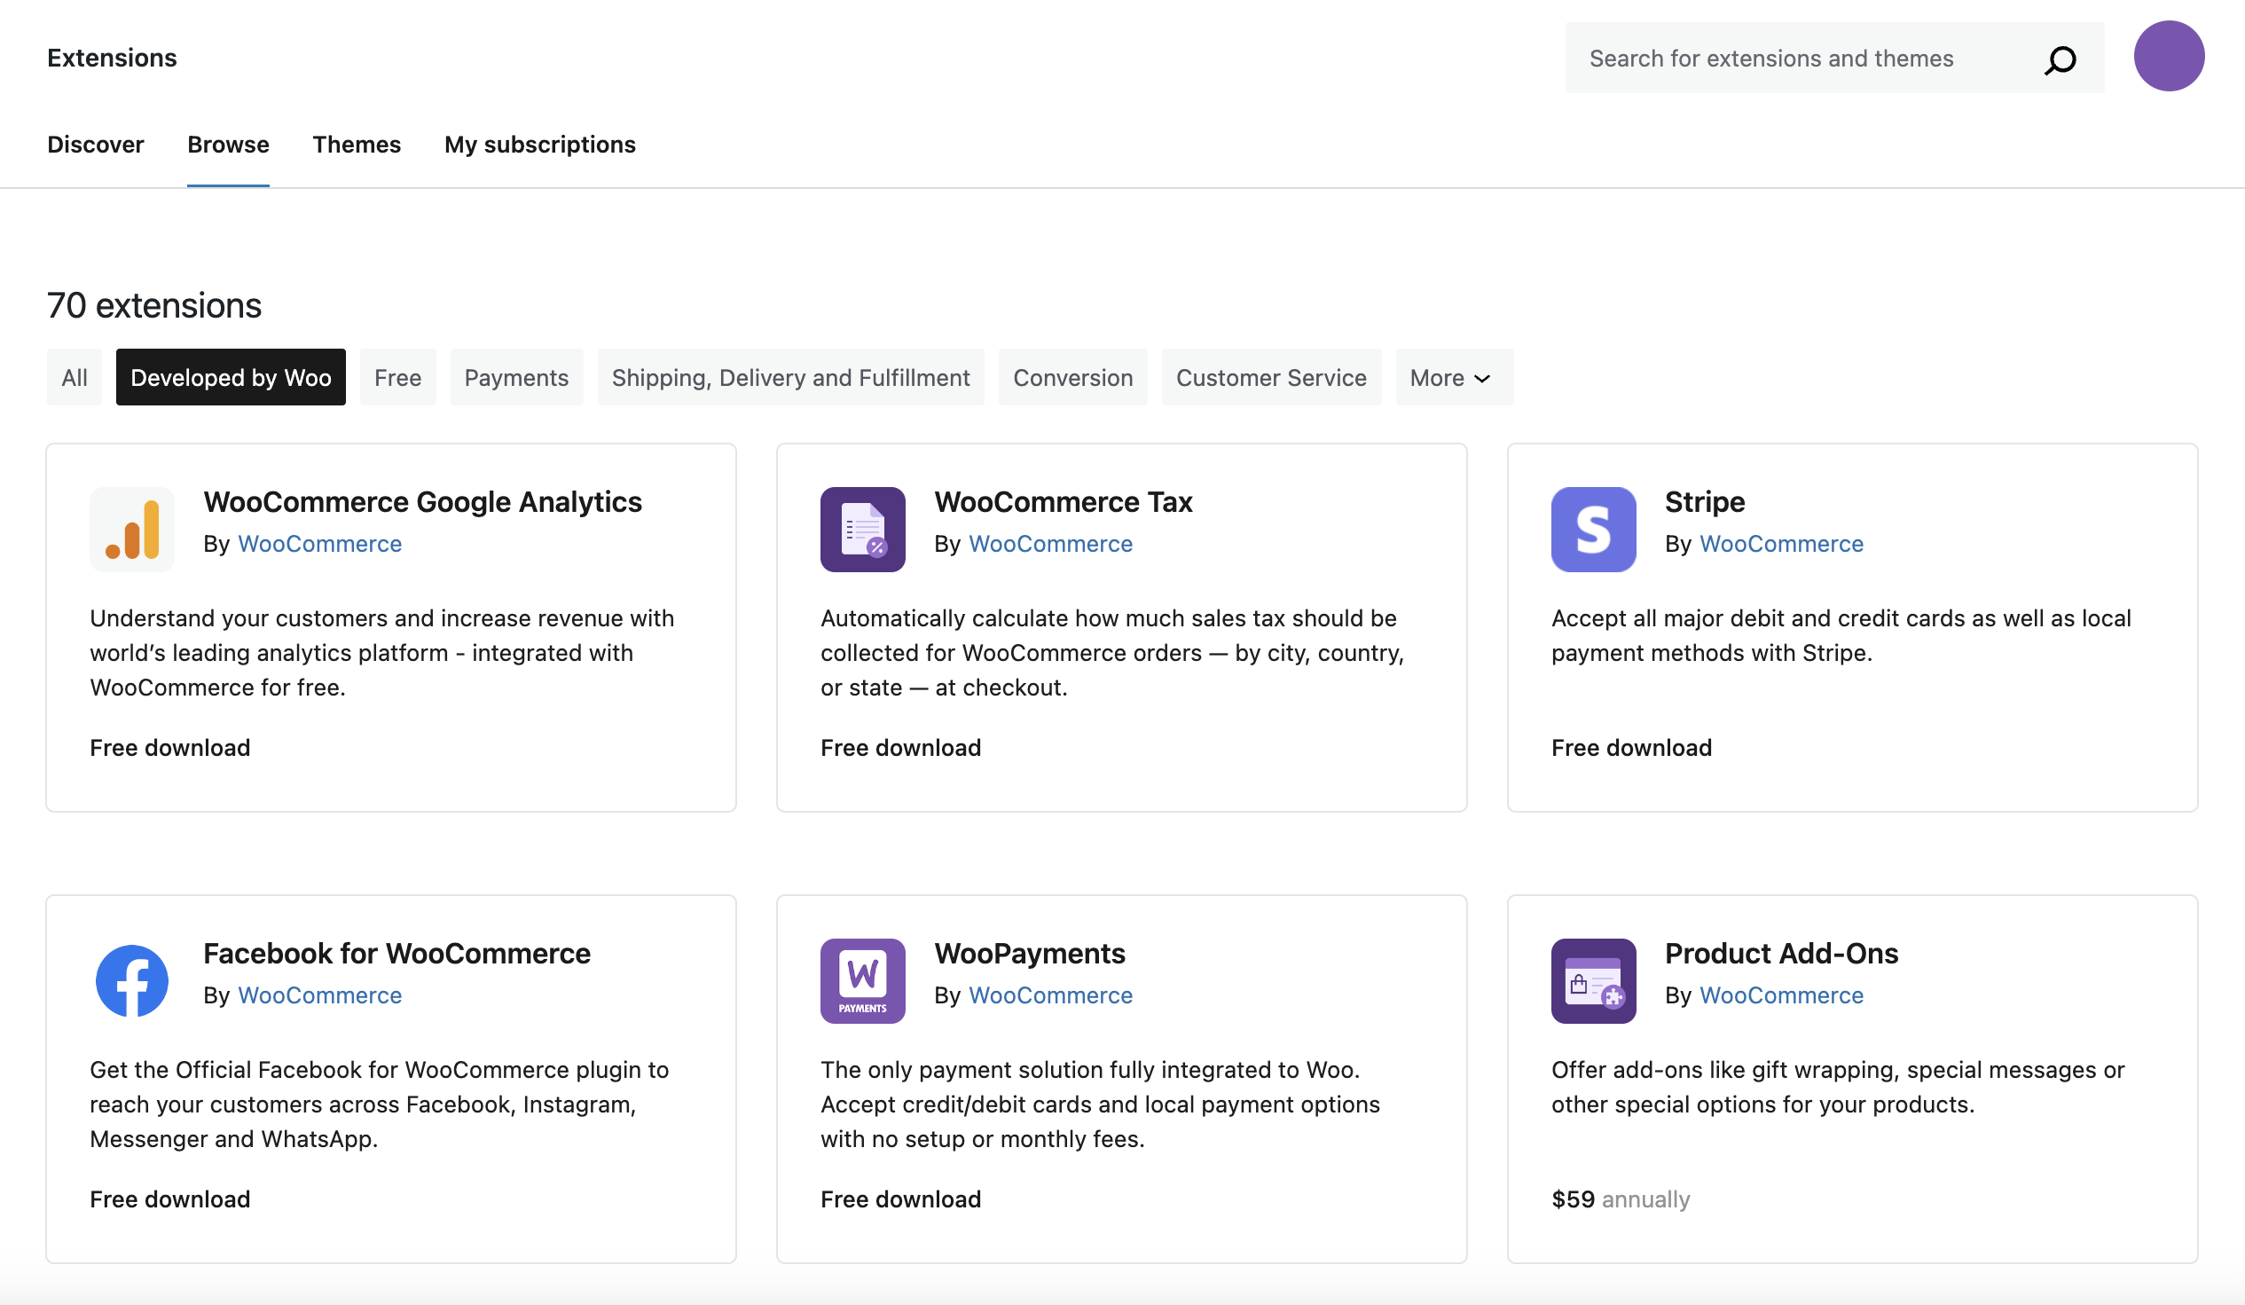The width and height of the screenshot is (2245, 1305).
Task: Click Free download for Stripe
Action: click(1631, 747)
